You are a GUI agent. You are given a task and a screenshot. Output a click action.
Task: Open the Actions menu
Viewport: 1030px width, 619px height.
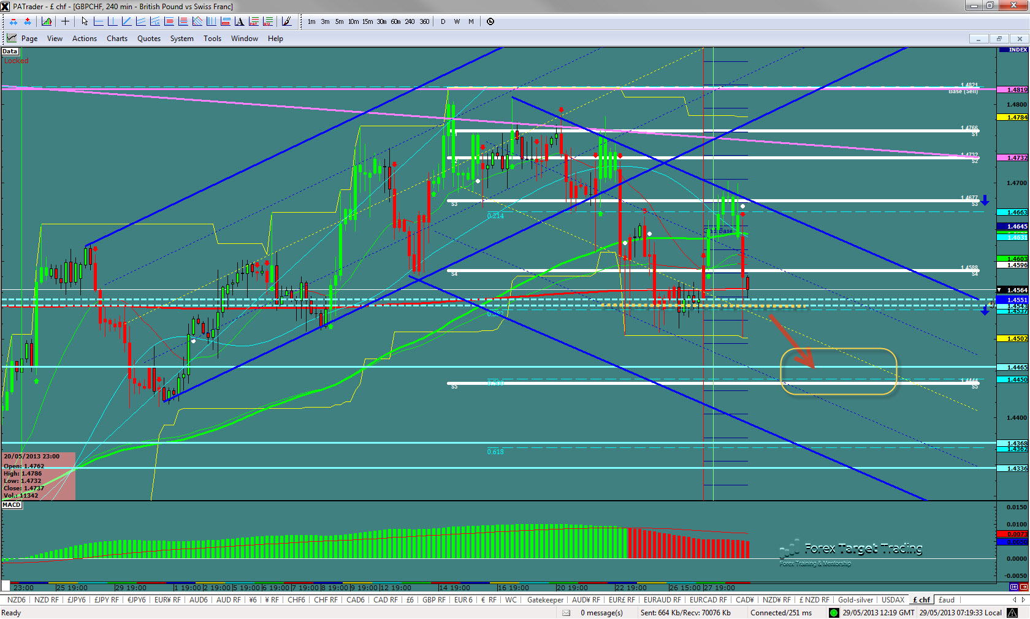[85, 39]
